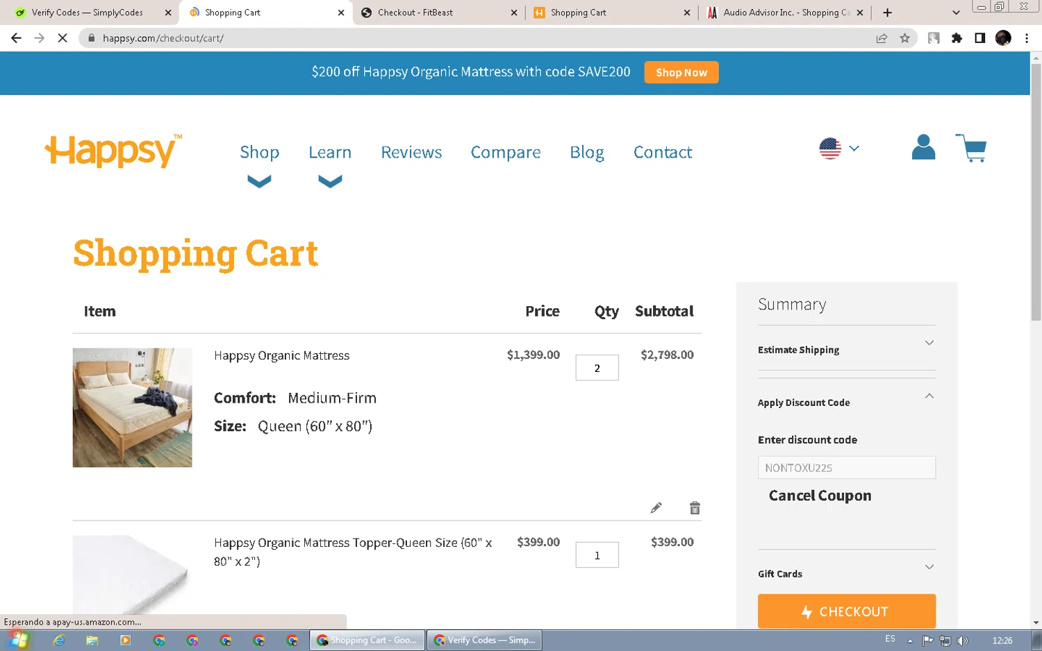Open the Mattress Topper-Queen Size link
The image size is (1042, 651).
click(x=353, y=552)
